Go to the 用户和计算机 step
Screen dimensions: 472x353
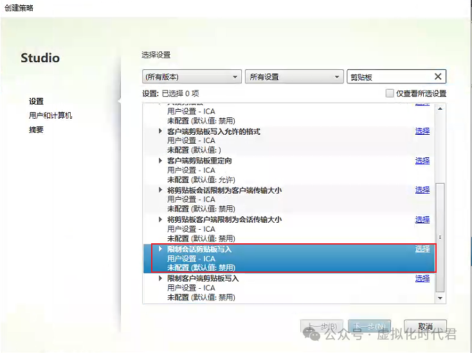point(50,116)
